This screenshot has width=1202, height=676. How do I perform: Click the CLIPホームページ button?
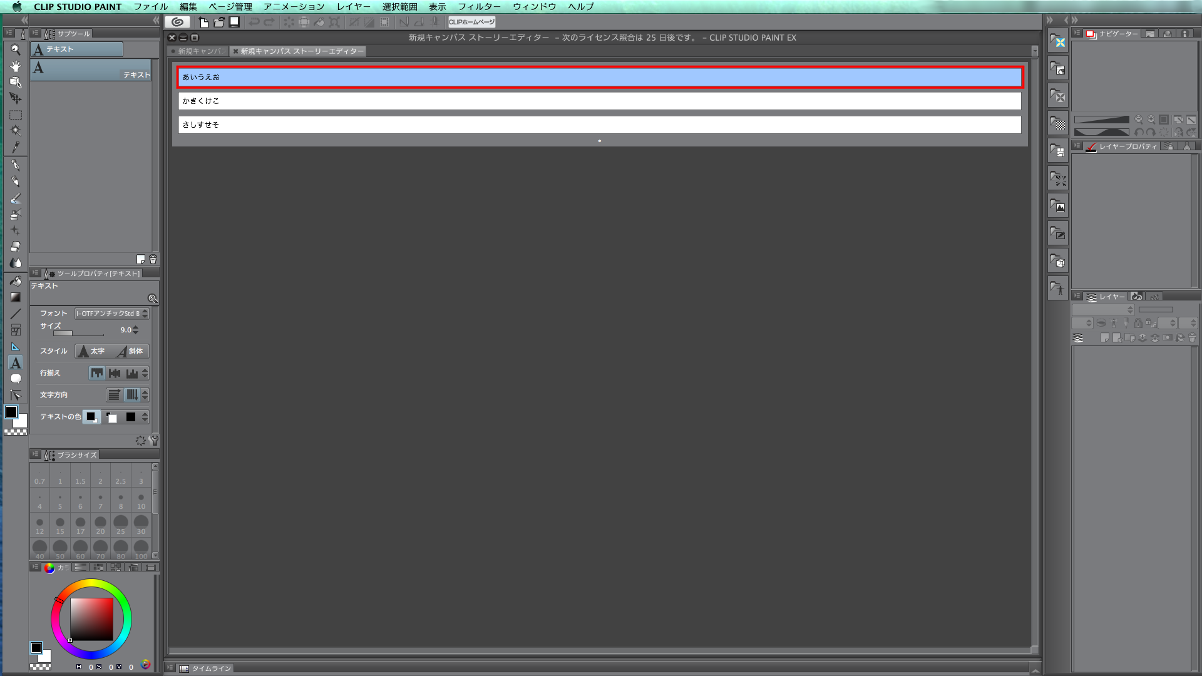point(471,22)
